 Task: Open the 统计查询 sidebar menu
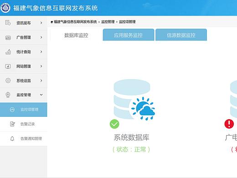click(x=24, y=52)
